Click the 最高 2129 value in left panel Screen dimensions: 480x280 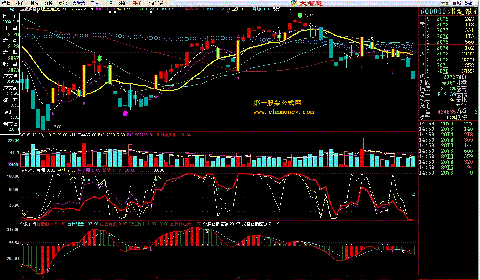click(13, 46)
